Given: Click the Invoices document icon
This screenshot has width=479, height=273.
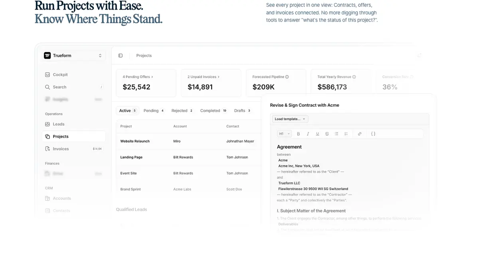Looking at the screenshot, I should (x=48, y=149).
